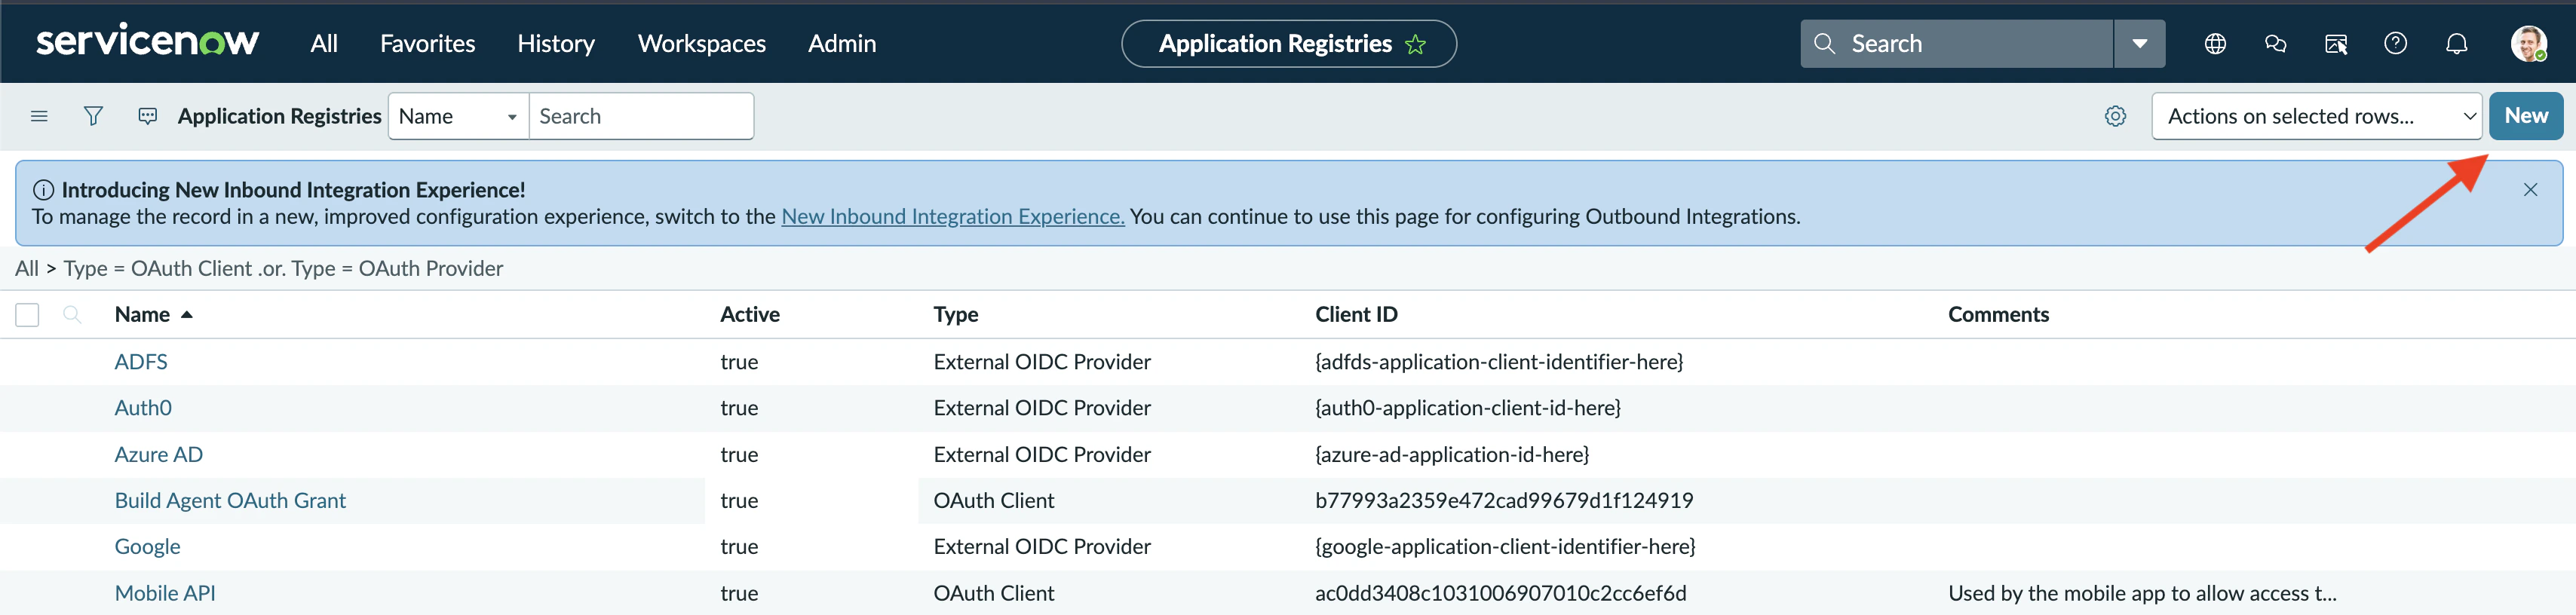Click the global search magnifier icon
The image size is (2576, 615).
[x=1824, y=43]
